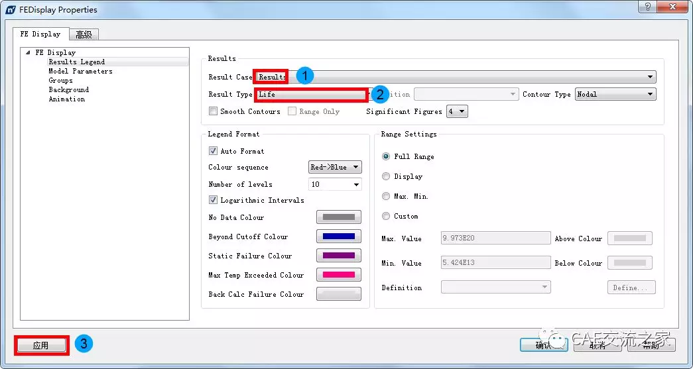Image resolution: width=693 pixels, height=369 pixels.
Task: Uncheck the Logarithmic Intervals checkbox
Action: [x=213, y=200]
